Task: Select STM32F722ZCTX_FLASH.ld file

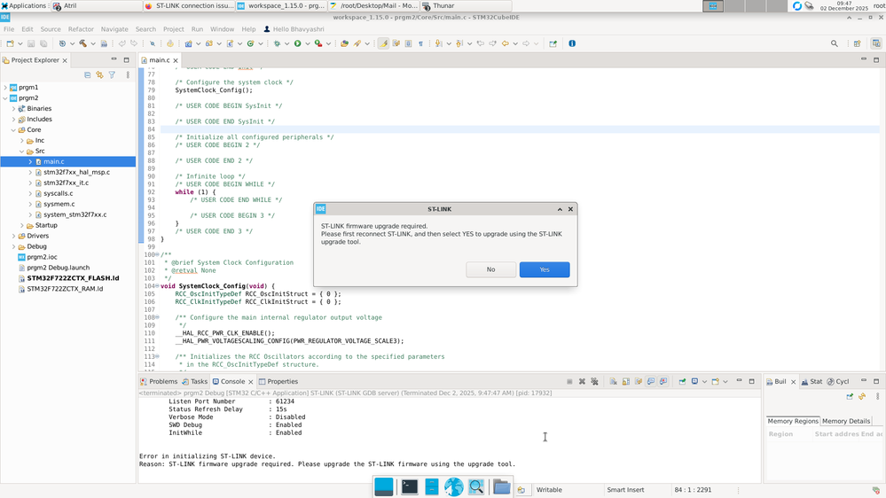Action: click(73, 278)
